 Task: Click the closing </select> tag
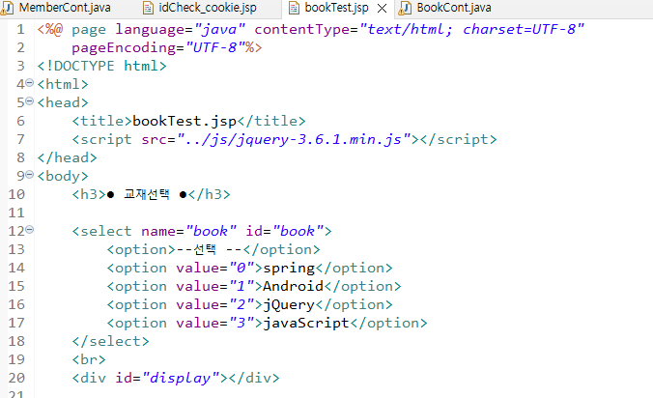coord(110,341)
